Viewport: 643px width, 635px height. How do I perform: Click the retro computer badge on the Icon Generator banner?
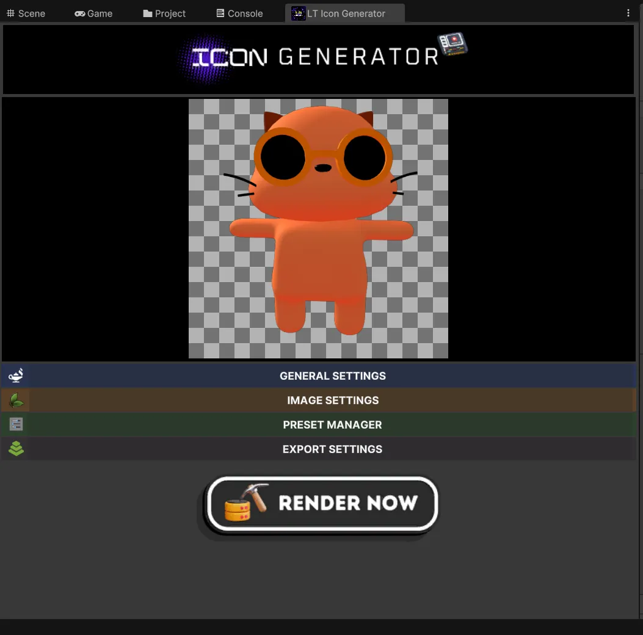452,44
